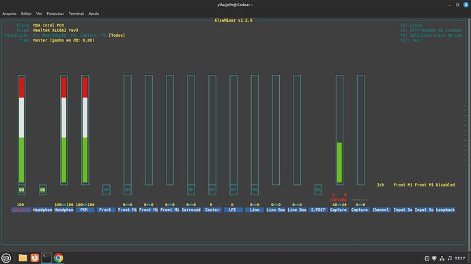Viewport: 471px width, 264px height.
Task: Click the empty LFE volume bar
Action: point(233,130)
